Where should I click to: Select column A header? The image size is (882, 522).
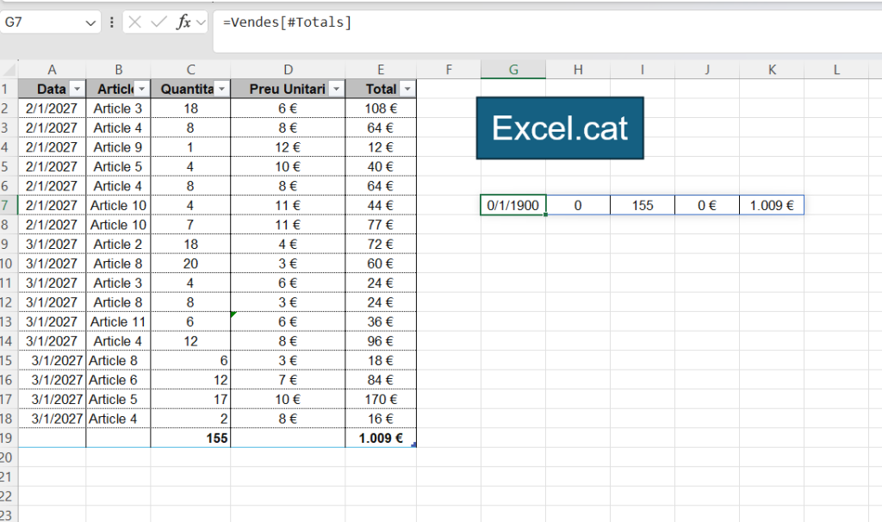click(x=52, y=70)
